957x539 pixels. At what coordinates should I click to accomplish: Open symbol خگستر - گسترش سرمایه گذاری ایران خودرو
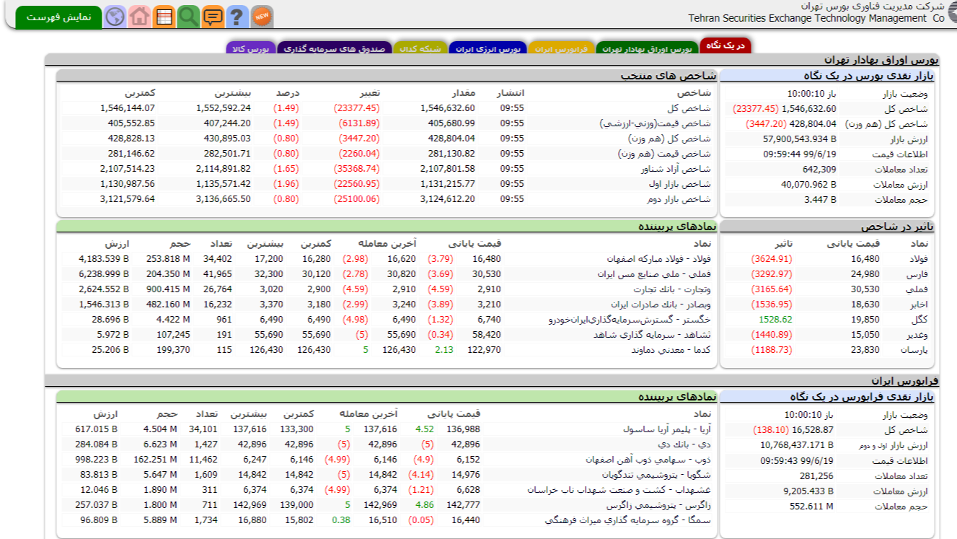click(x=630, y=319)
